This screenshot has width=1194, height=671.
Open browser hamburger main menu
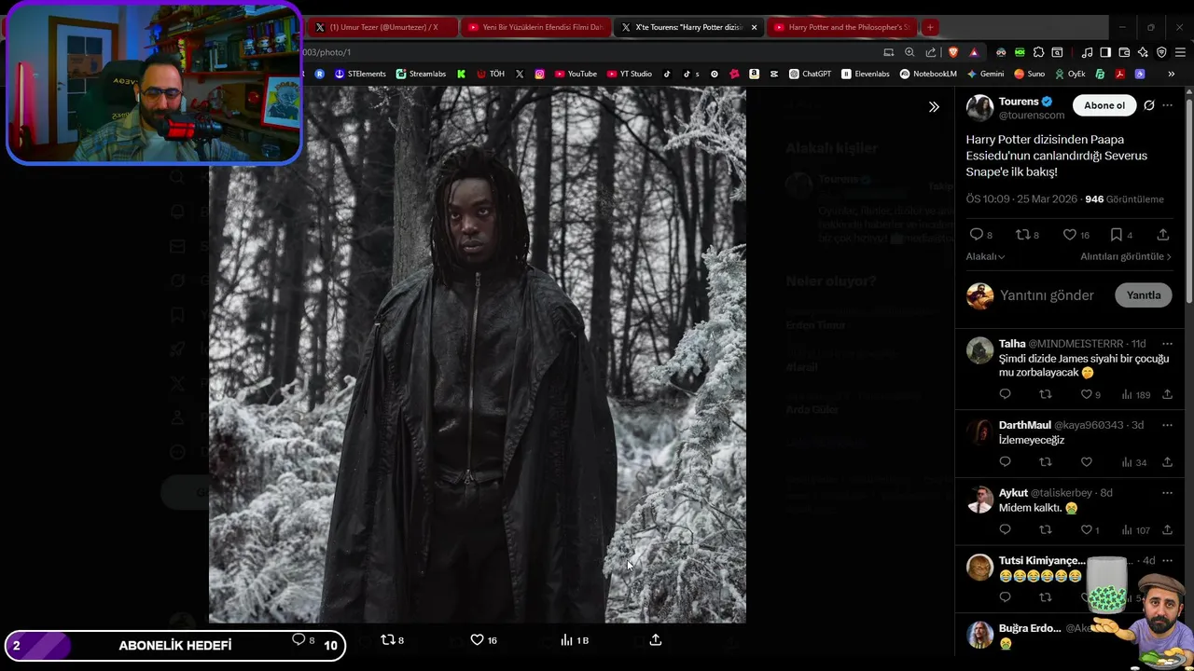coord(1180,52)
